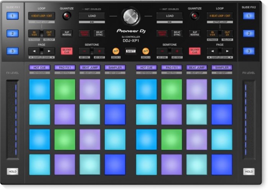Hit left deck top-row green pad under PAD FX1

(x=65, y=89)
